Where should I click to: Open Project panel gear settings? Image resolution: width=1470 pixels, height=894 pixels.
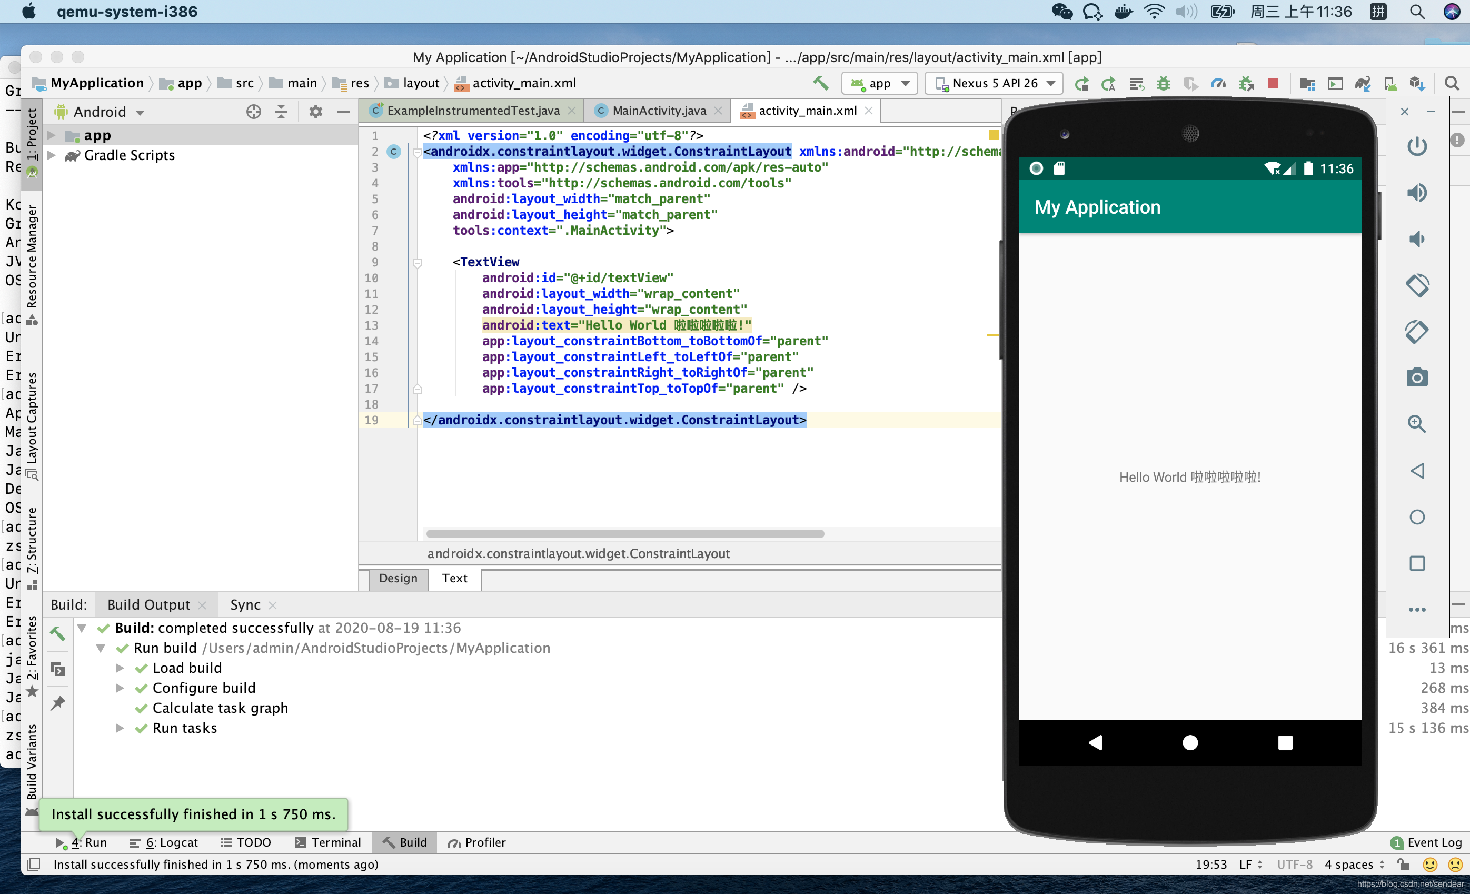click(x=315, y=112)
